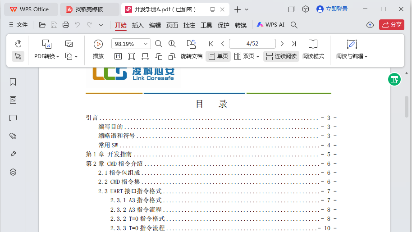The image size is (412, 232).
Task: Enter 阅读模式 reading mode
Action: pos(313,50)
